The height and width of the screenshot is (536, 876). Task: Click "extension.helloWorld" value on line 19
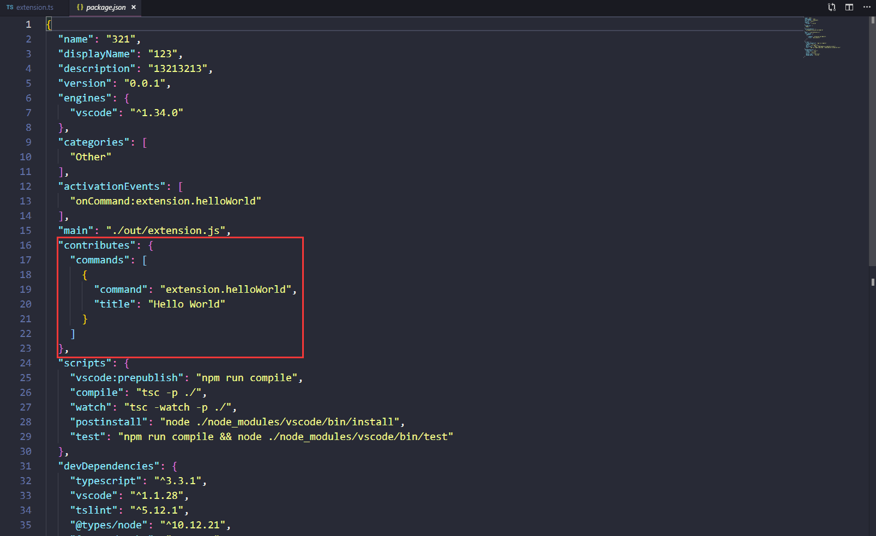[x=225, y=290]
